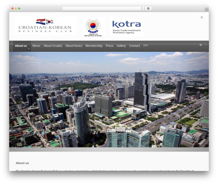Screen dimensions: 218x184
Task: Open the Contact page
Action: (134, 46)
